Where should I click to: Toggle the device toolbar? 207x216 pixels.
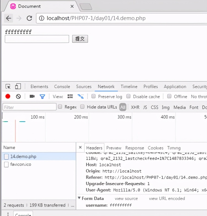(18, 87)
